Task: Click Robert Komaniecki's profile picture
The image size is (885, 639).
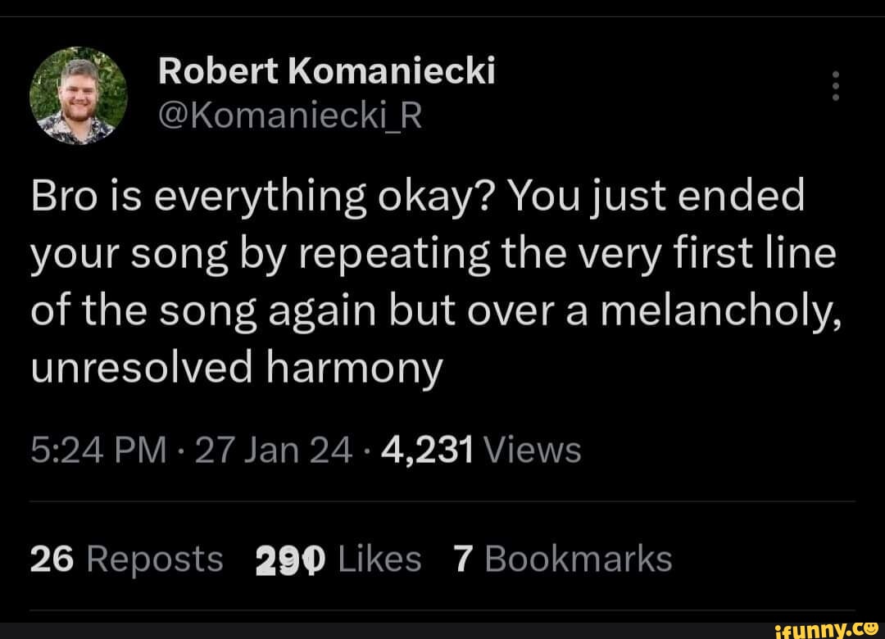Action: 78,93
